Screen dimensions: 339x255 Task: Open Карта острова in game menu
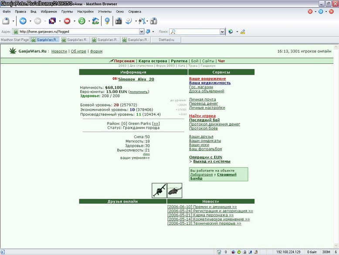[x=153, y=61]
